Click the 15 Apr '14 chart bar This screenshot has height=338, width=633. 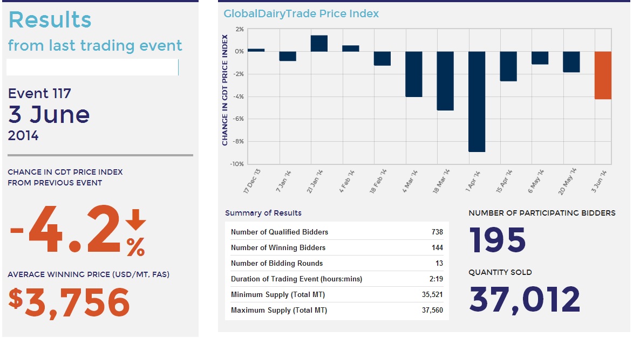508,66
